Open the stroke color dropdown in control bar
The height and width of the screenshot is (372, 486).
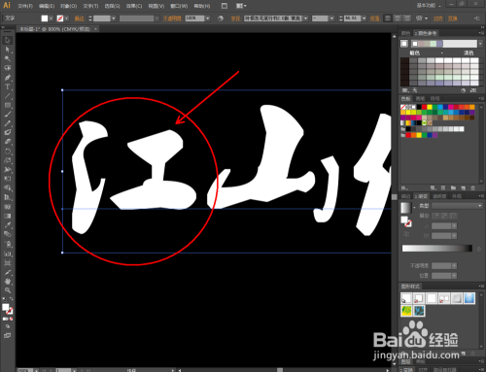pyautogui.click(x=66, y=18)
